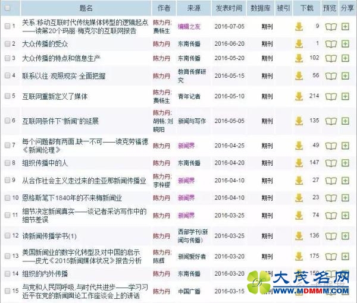Download row 1 article from 编辑之友
Image resolution: width=357 pixels, height=303 pixels.
(x=299, y=27)
